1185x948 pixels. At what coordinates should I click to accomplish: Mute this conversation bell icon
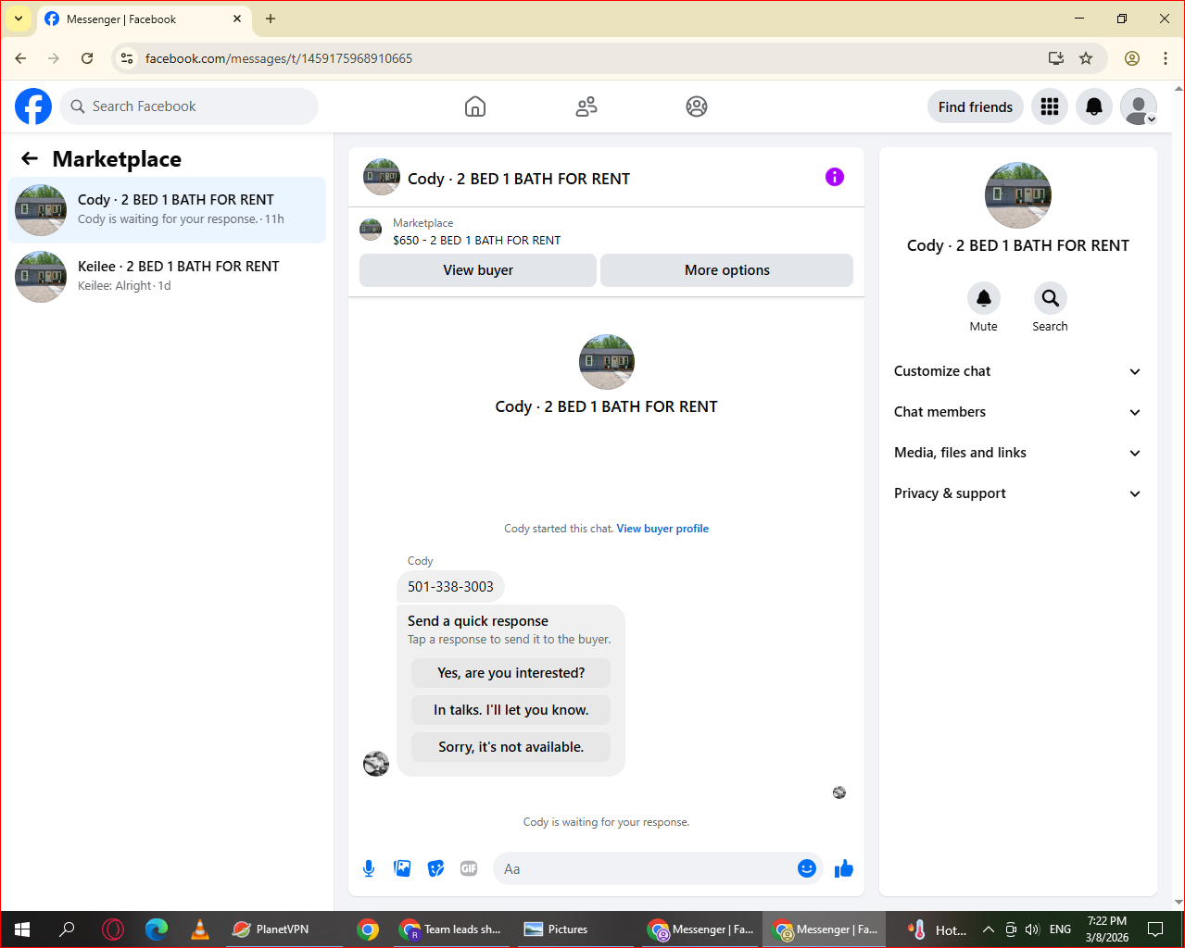984,298
